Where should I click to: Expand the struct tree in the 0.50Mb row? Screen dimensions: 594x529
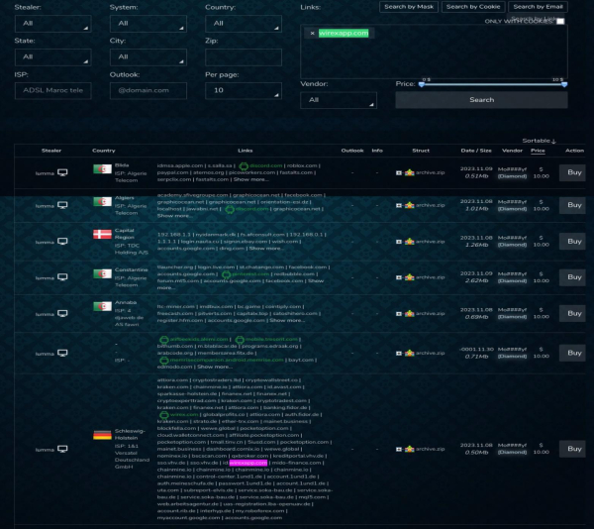coord(399,449)
